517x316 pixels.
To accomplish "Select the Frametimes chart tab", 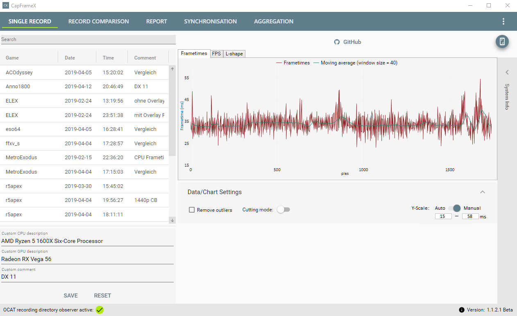I will (x=194, y=53).
